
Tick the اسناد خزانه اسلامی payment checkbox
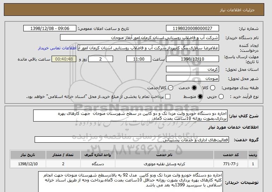(x=168, y=97)
